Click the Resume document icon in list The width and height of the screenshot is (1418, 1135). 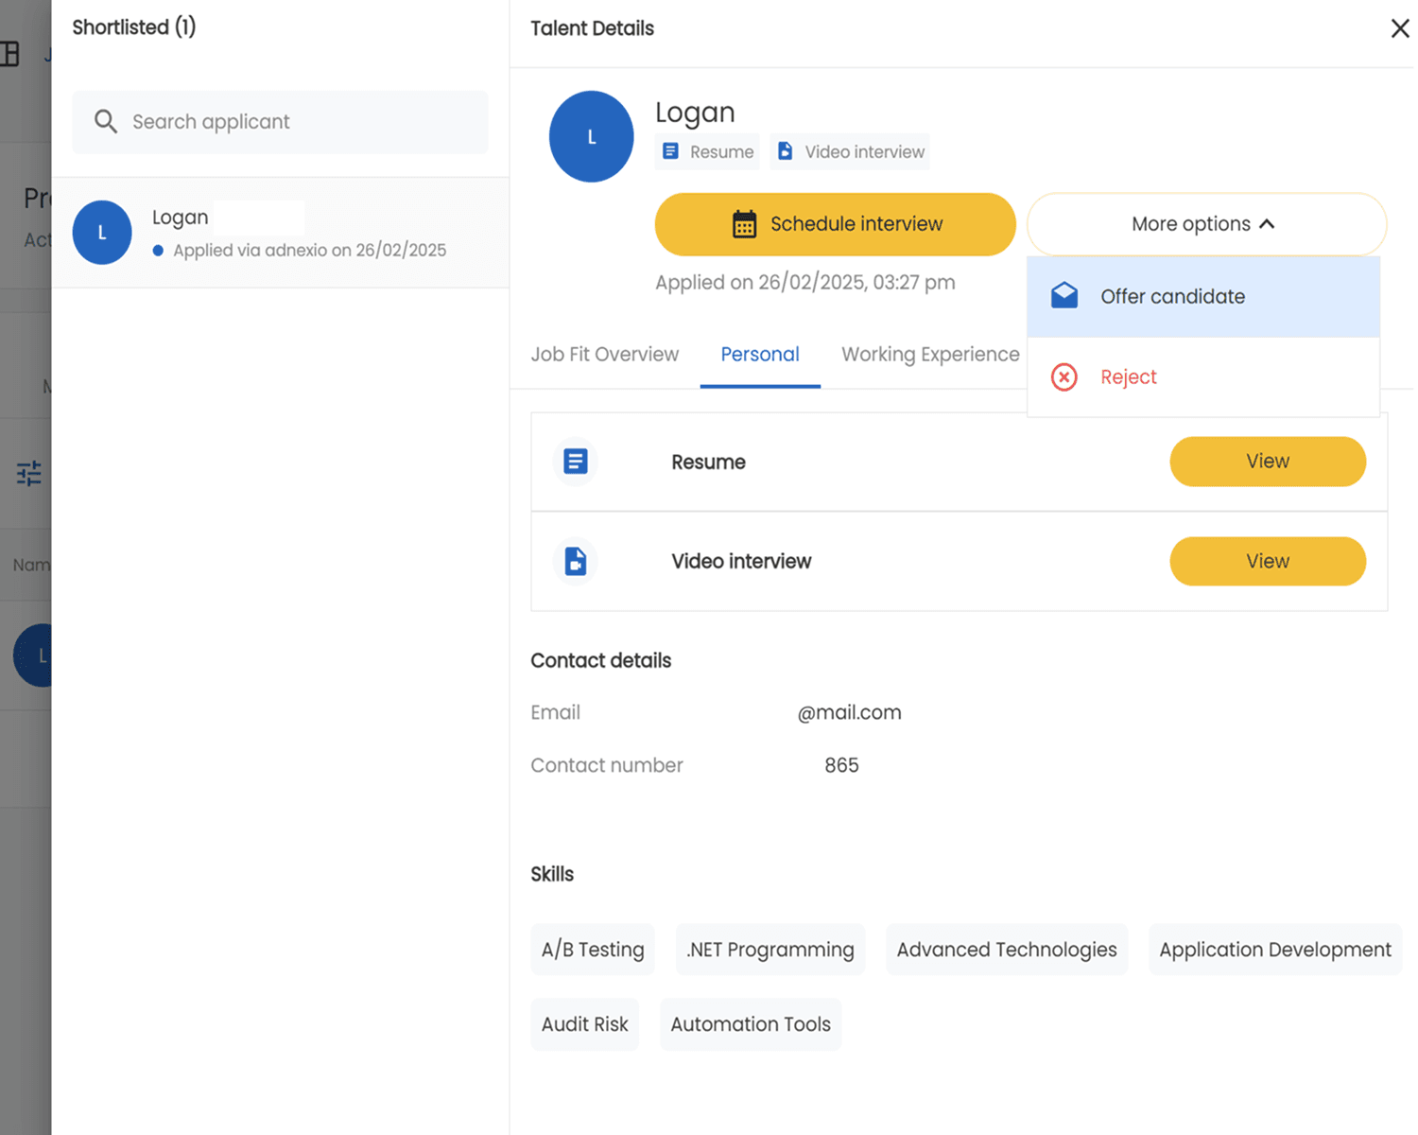point(575,462)
